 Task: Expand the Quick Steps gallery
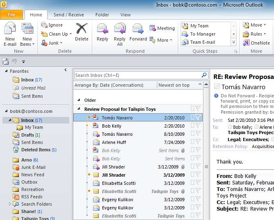point(233,42)
